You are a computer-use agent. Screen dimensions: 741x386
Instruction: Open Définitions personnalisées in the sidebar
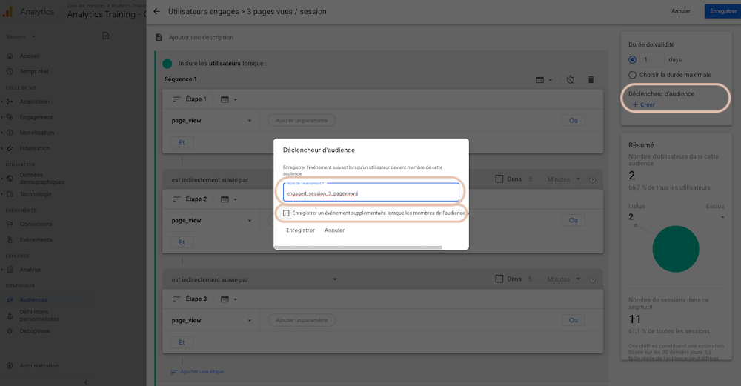click(40, 315)
